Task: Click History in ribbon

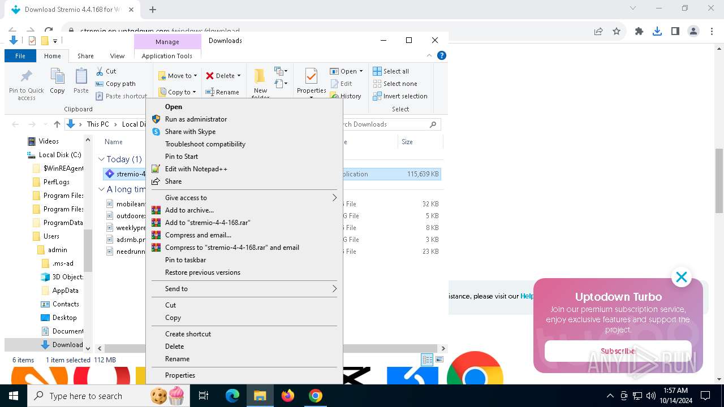Action: click(346, 96)
